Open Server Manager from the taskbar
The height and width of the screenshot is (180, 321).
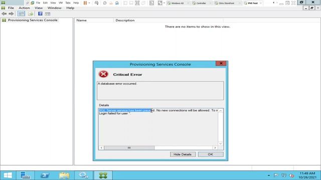click(x=25, y=175)
